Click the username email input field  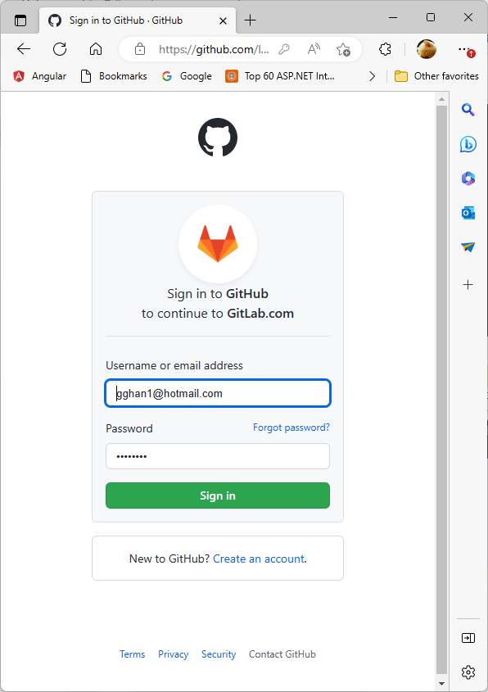[217, 393]
